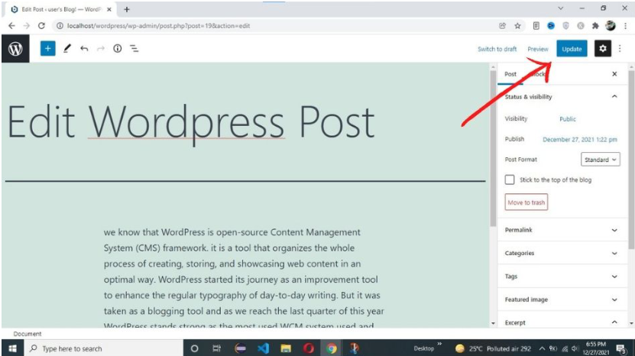This screenshot has width=635, height=356.
Task: Click the WordPress logo to view posts
Action: 15,49
